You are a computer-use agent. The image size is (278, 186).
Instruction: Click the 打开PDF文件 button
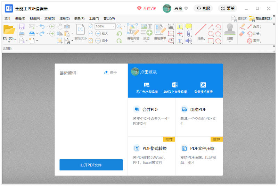click(91, 165)
